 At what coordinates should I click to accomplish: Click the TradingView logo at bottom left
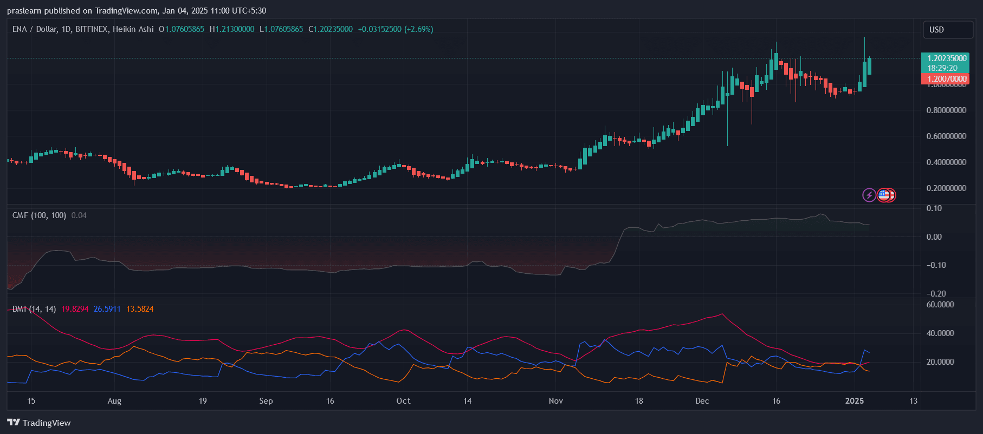(x=39, y=423)
